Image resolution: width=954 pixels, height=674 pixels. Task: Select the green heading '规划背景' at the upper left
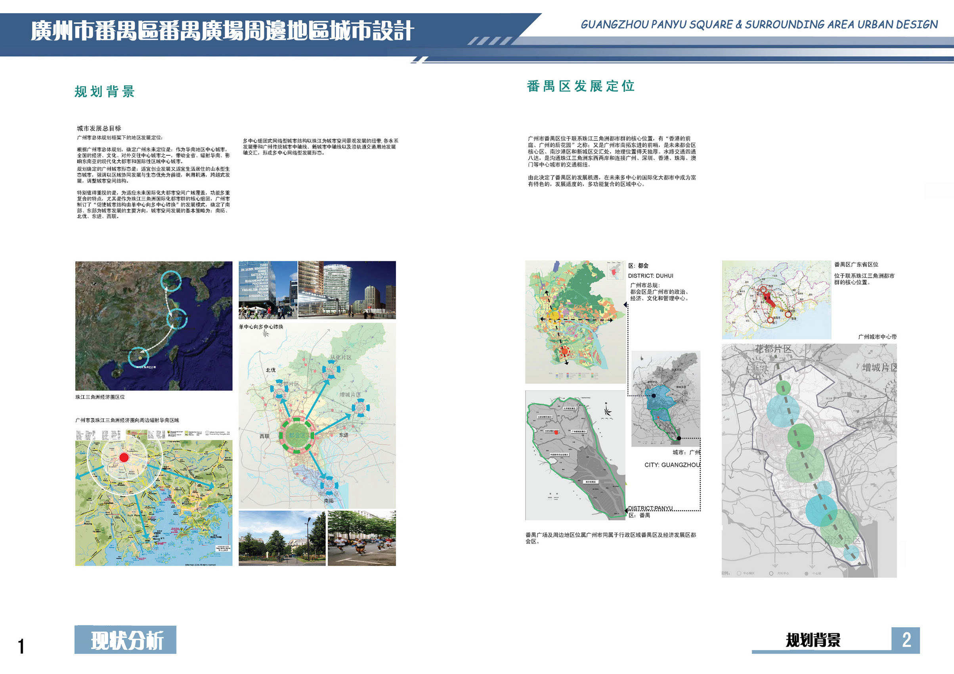(105, 92)
